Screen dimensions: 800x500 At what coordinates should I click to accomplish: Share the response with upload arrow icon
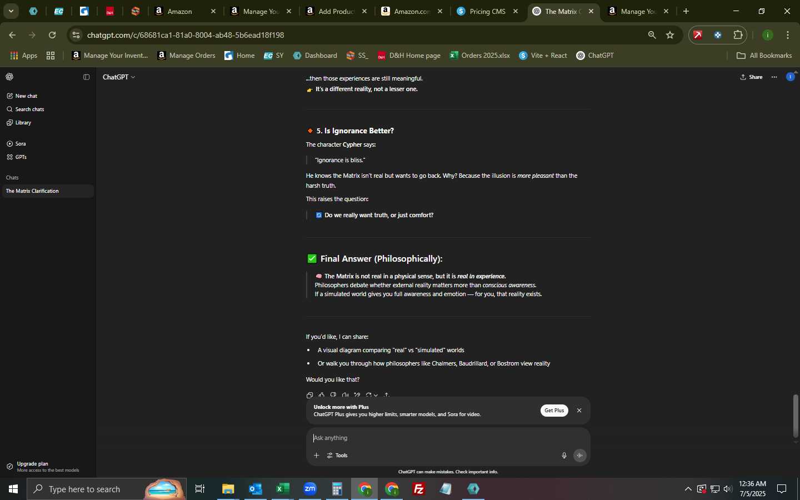click(x=387, y=395)
